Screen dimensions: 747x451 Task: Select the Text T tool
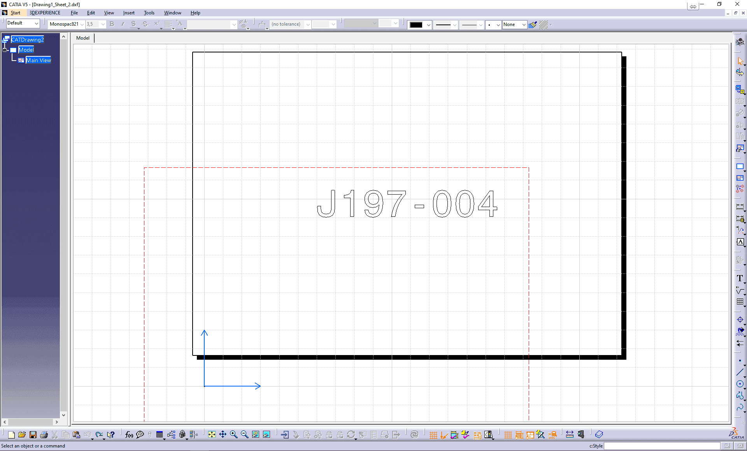[740, 278]
